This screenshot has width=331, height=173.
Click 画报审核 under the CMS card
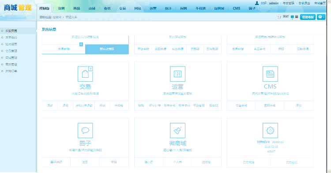point(270,105)
